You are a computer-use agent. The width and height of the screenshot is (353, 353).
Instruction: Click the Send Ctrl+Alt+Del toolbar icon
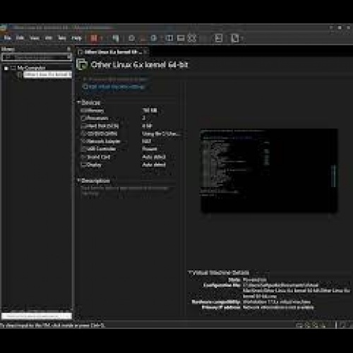(116, 38)
